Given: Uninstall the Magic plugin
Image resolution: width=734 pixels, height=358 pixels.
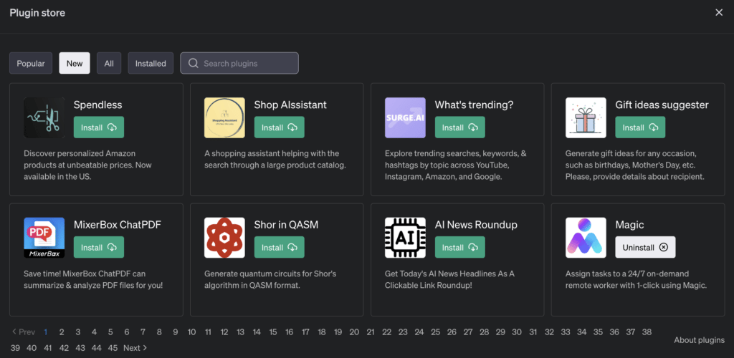Looking at the screenshot, I should [x=644, y=247].
